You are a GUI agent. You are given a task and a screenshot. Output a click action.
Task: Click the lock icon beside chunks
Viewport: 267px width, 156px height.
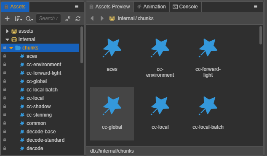(5, 48)
